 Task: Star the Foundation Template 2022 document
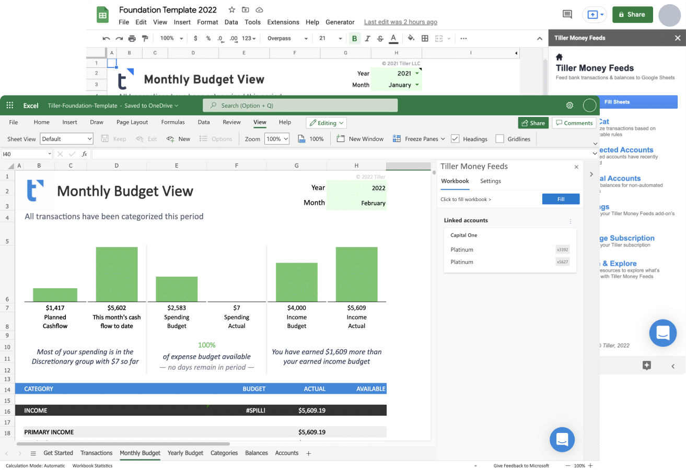[232, 10]
